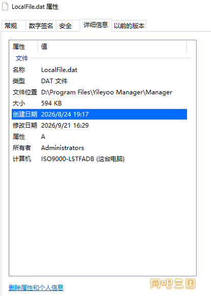Click the 文件 group header
The width and height of the screenshot is (211, 296).
point(22,58)
